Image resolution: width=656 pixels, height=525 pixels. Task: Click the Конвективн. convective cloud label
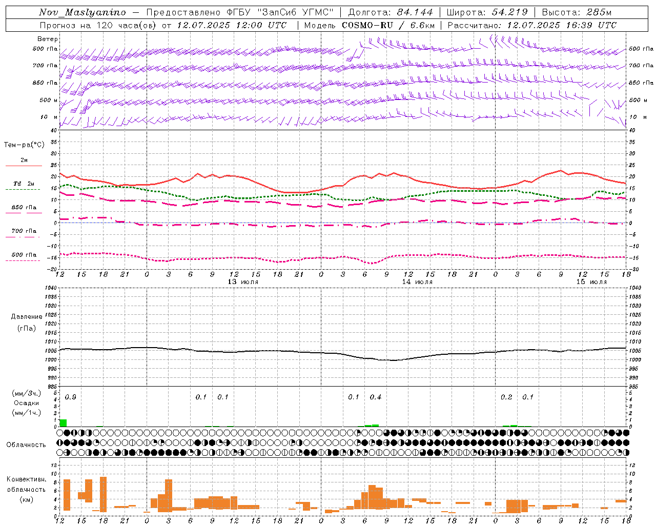point(27,479)
